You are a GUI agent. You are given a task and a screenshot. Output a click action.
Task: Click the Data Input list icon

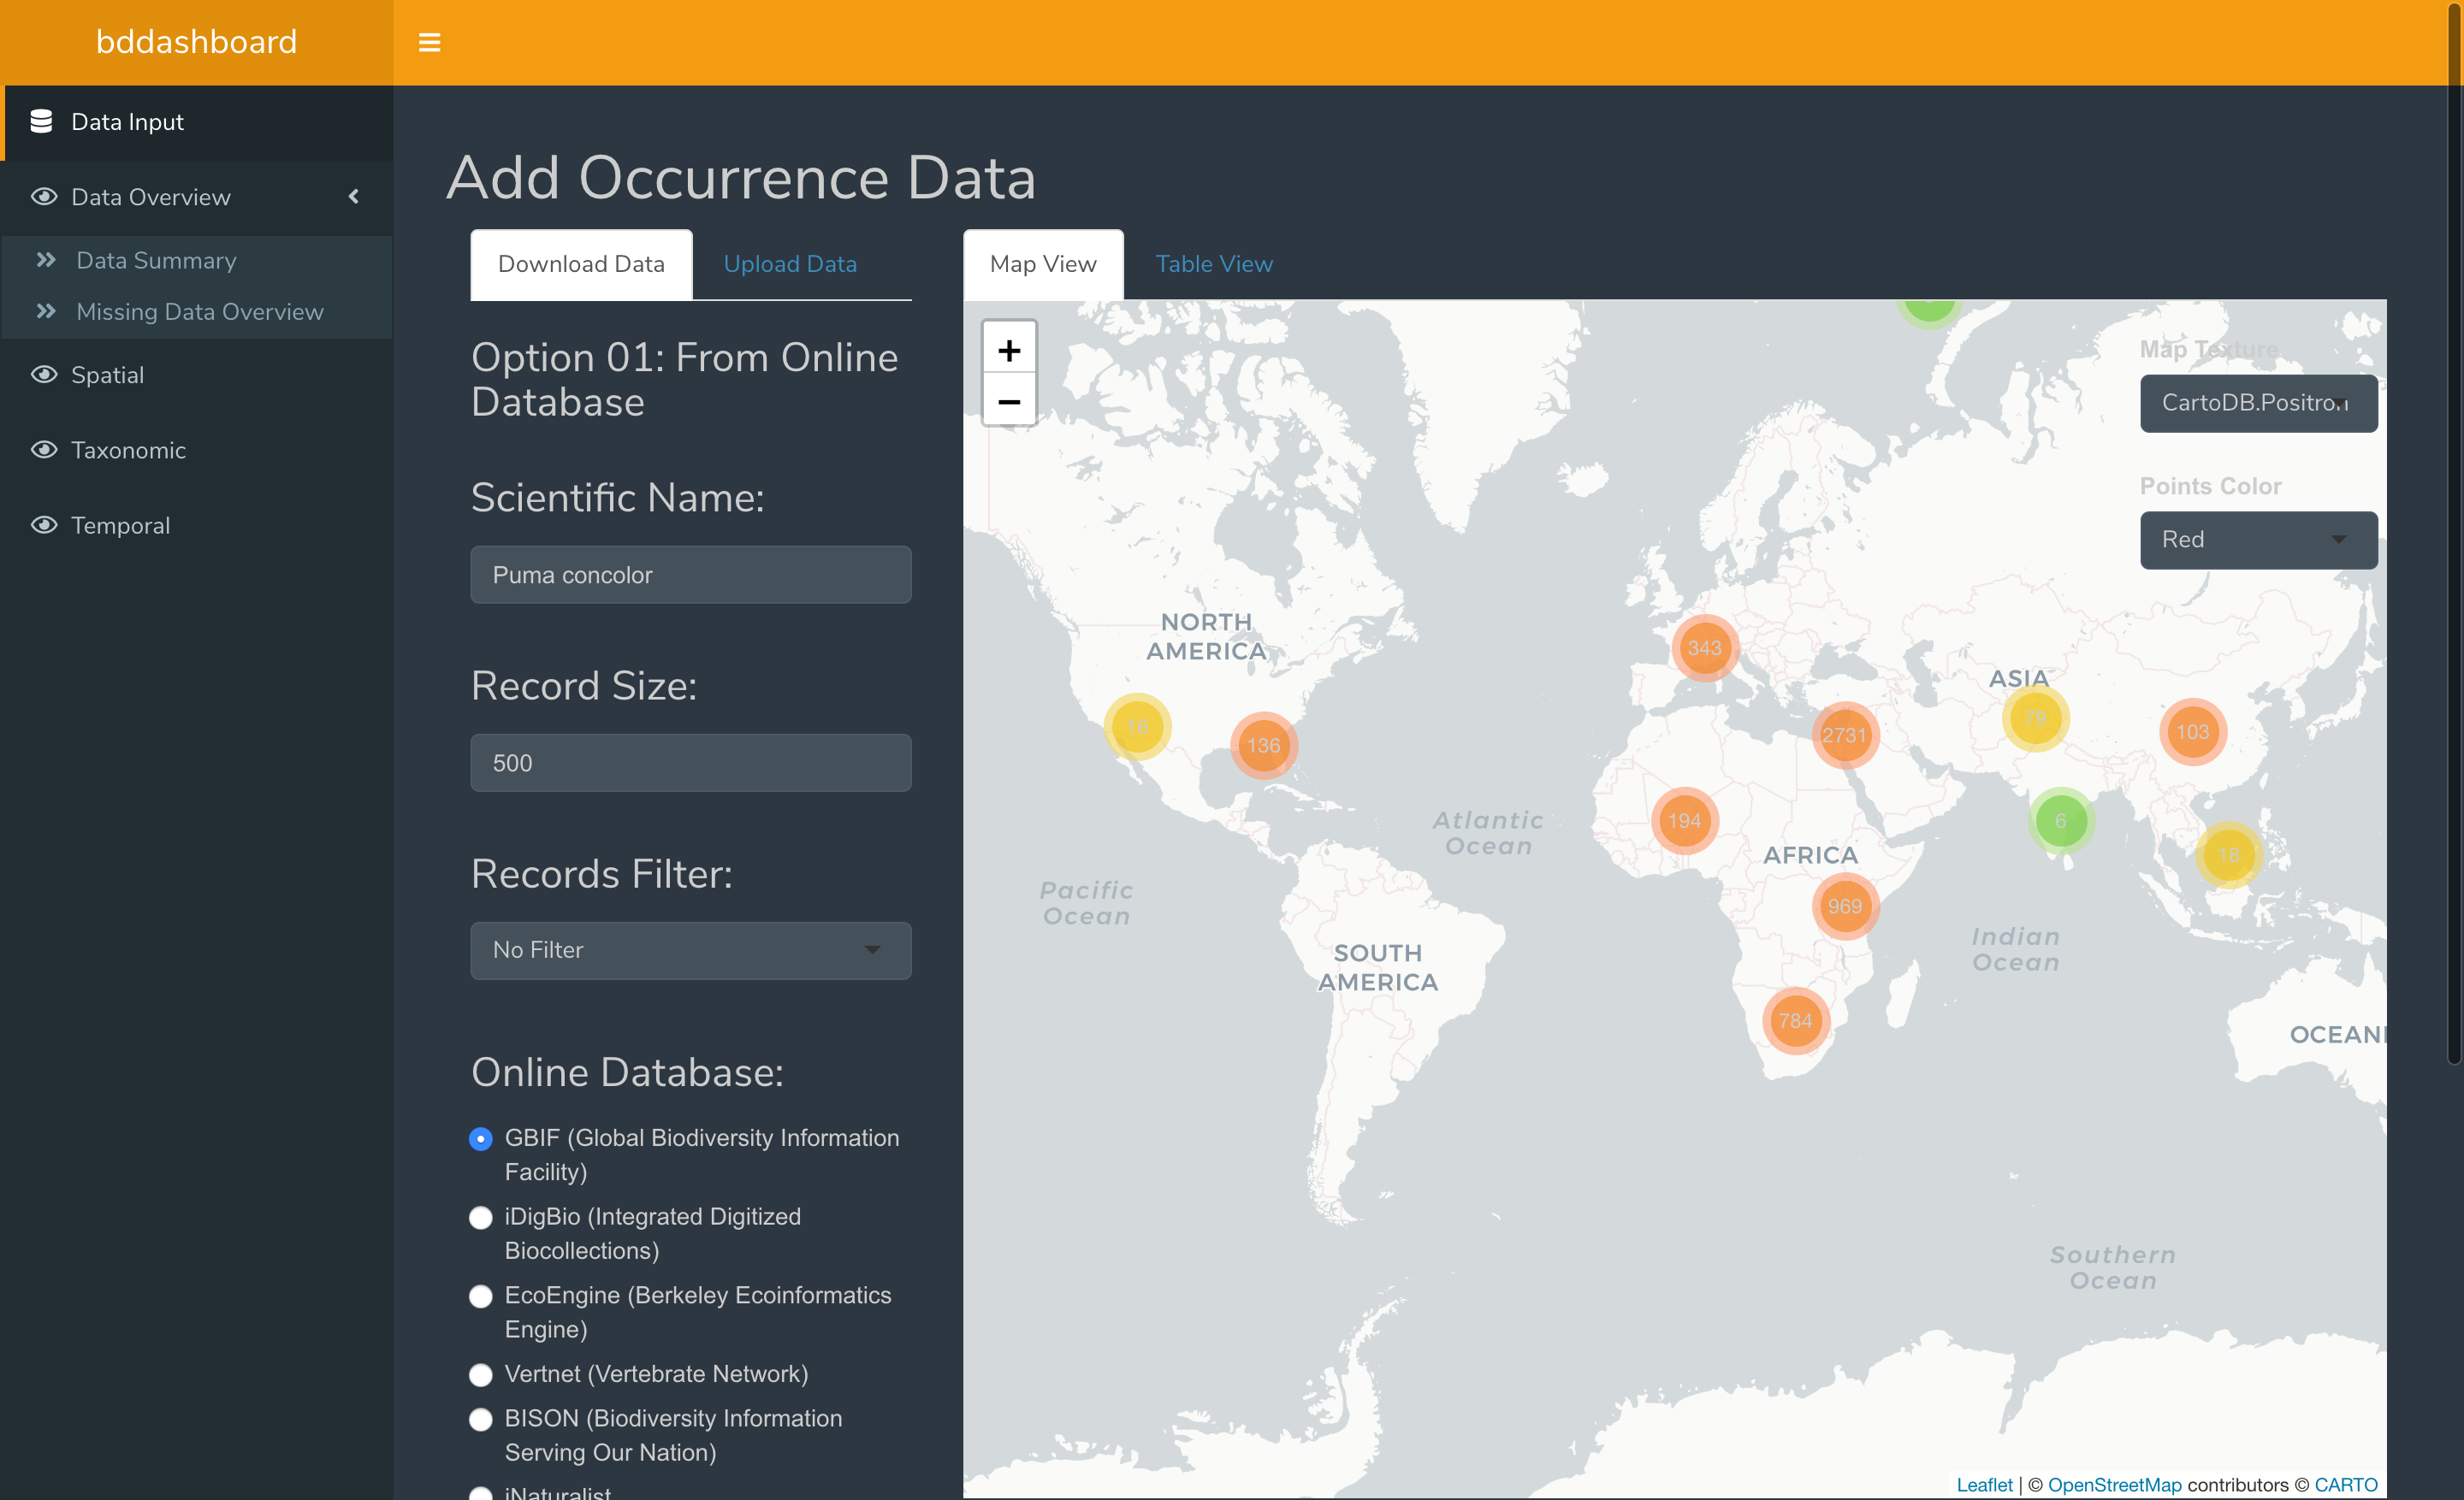point(38,120)
